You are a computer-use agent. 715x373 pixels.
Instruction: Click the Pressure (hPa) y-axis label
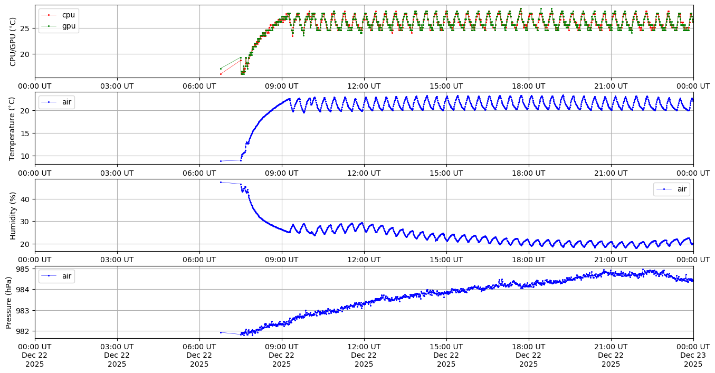point(9,302)
